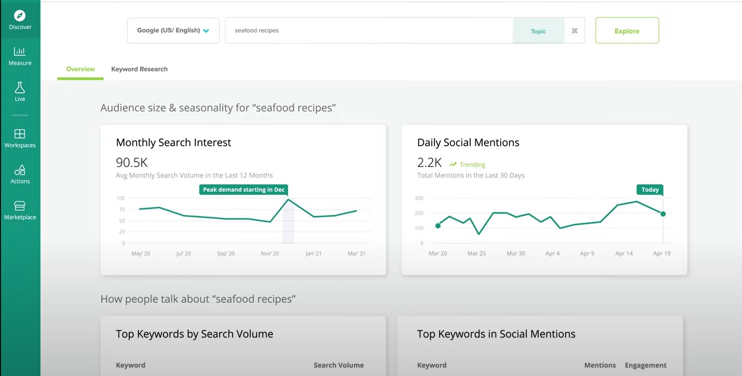Click the Peak demand starting in Dec marker
The width and height of the screenshot is (742, 376).
click(x=243, y=190)
